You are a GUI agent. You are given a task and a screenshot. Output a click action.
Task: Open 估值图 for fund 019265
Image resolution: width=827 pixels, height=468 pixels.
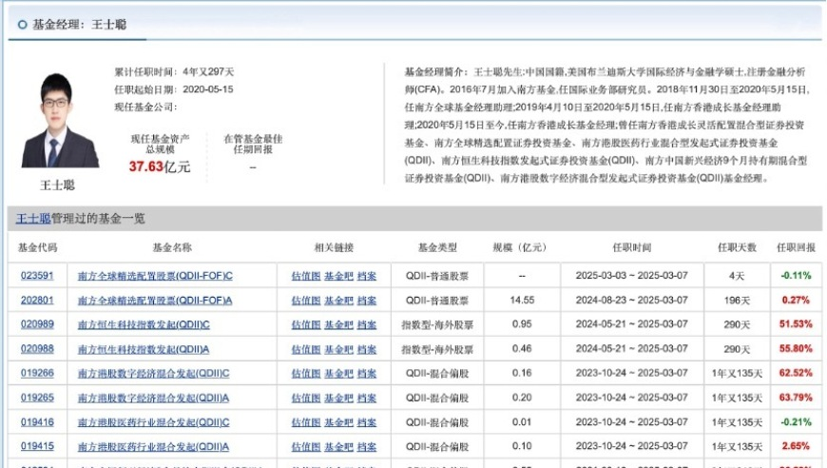[306, 398]
